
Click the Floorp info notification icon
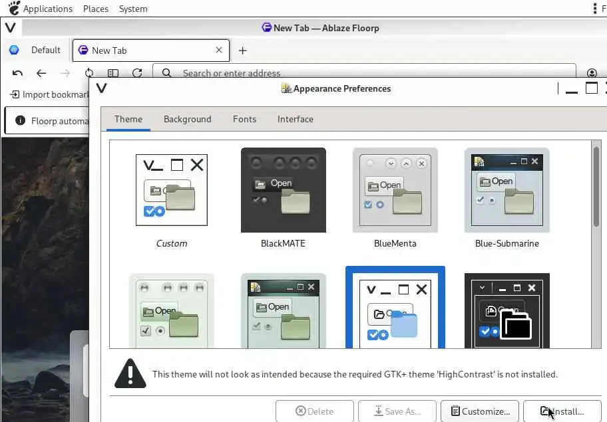[20, 120]
